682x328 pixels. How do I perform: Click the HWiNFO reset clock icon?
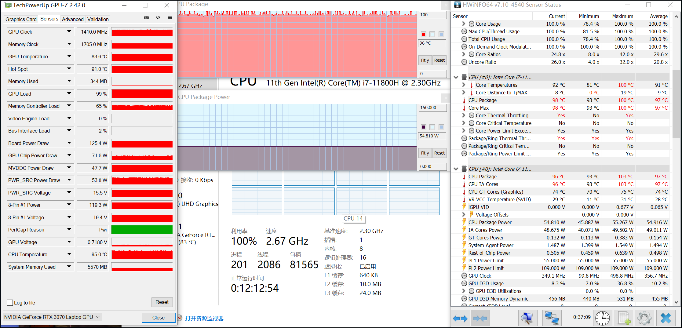point(602,319)
